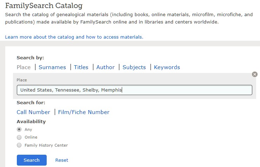
Task: Remove the Place search field with X icon
Action: coord(255,74)
